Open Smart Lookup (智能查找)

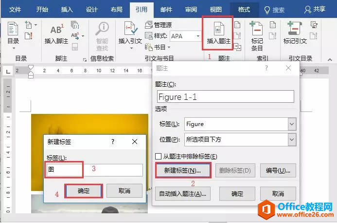[x=102, y=36]
